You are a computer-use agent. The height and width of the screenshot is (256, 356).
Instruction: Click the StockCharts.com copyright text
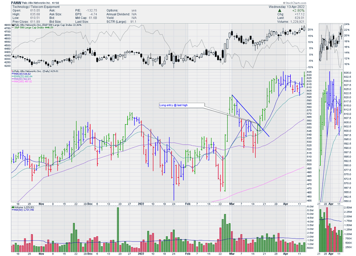(295, 3)
